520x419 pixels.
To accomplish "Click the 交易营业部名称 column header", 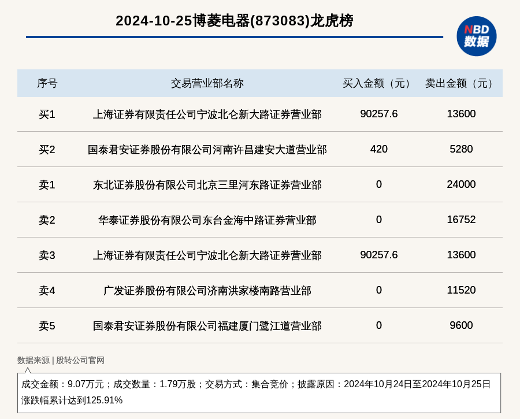I will point(207,83).
